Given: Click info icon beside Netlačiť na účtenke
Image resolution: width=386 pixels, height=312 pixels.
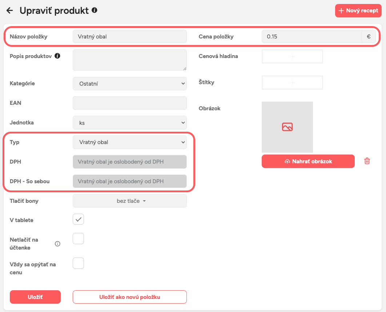Looking at the screenshot, I should pos(57,244).
